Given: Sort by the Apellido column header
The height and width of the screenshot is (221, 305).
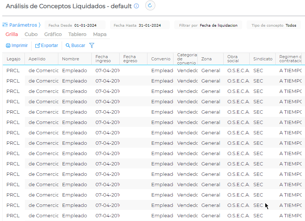Looking at the screenshot, I should click(x=42, y=59).
